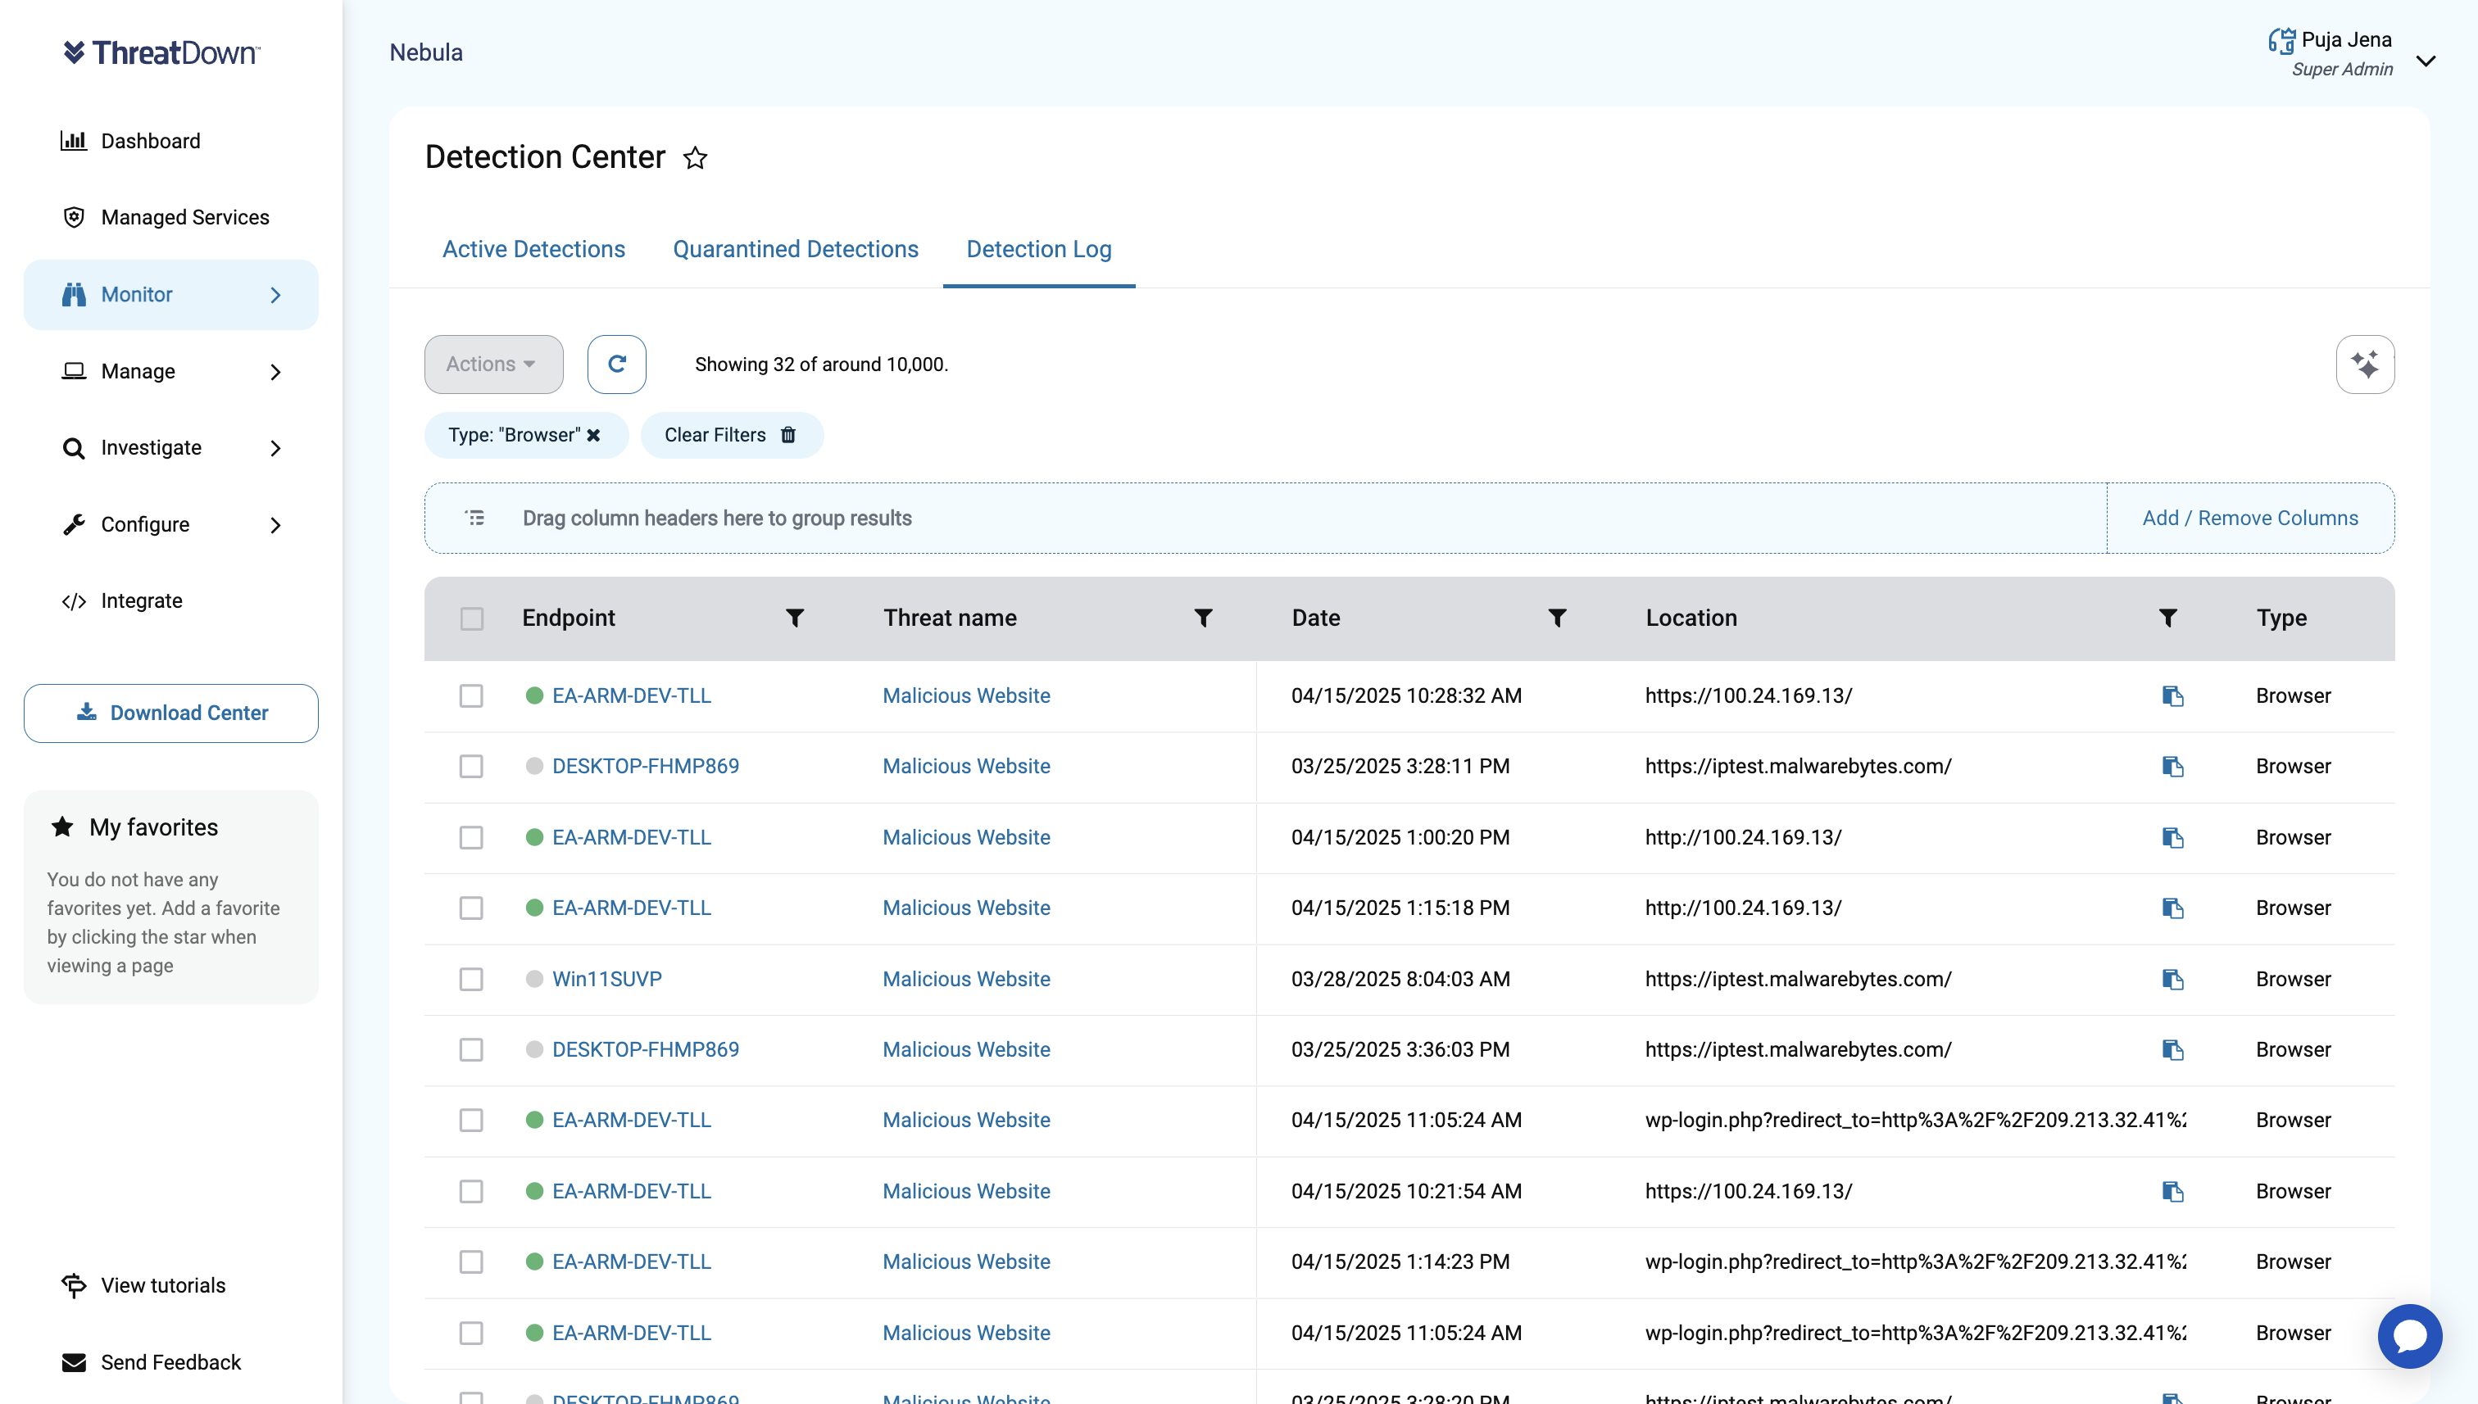Open the AI sparkle assistant button

(2364, 364)
